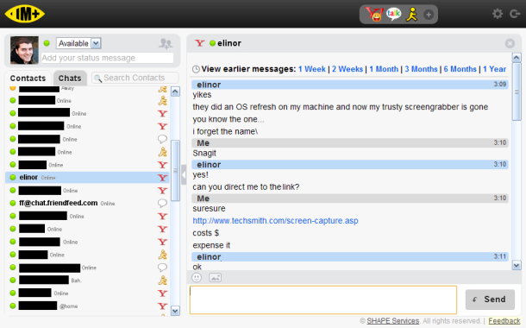The width and height of the screenshot is (526, 328).
Task: Click the Yahoo icon in chat header
Action: coord(199,43)
